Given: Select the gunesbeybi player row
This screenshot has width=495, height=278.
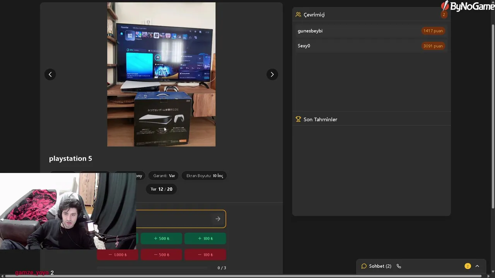Looking at the screenshot, I should 371,31.
